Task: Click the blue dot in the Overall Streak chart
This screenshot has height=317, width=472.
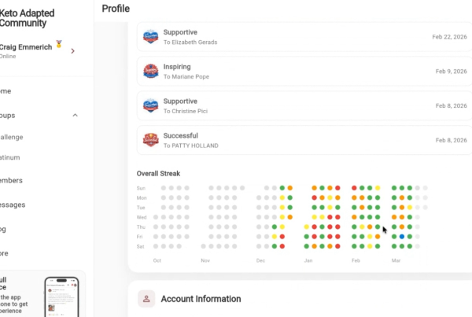Action: 402,236
